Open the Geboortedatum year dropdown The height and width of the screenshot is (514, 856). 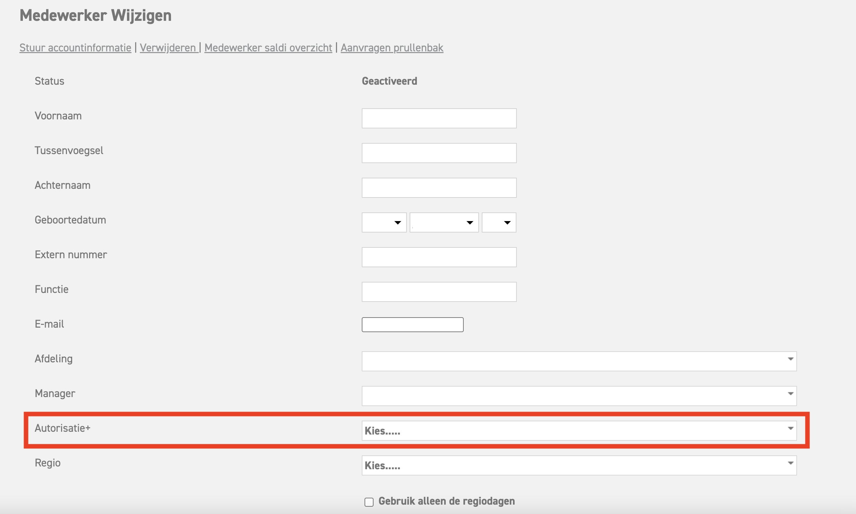point(499,222)
